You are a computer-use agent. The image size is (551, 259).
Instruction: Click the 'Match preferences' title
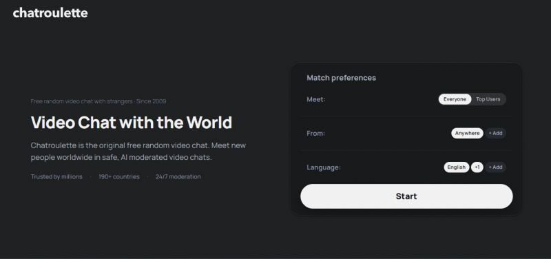(x=341, y=78)
